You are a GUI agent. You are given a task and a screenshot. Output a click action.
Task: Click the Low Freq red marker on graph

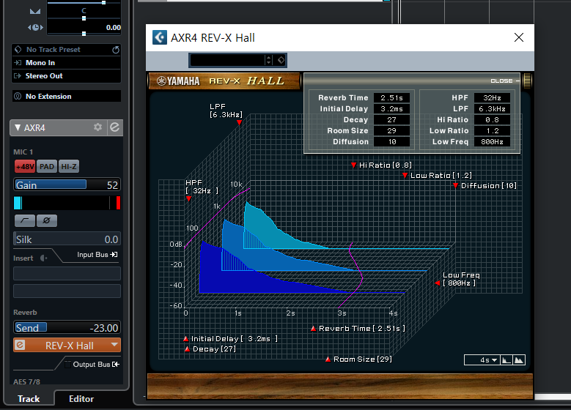tap(438, 283)
